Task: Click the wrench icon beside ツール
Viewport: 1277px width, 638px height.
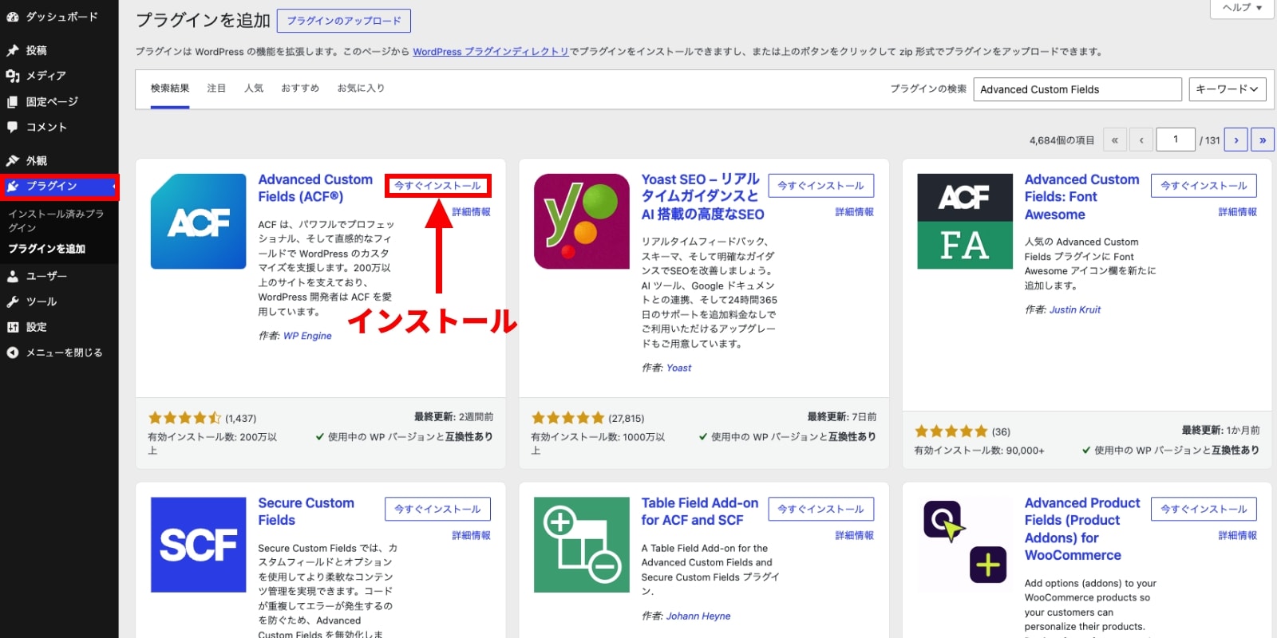Action: tap(13, 301)
